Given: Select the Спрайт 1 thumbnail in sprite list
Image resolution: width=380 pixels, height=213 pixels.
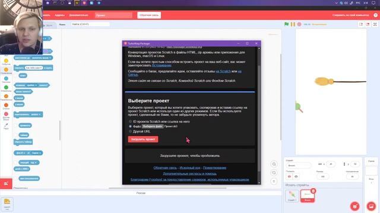Looking at the screenshot, I should 292,196.
